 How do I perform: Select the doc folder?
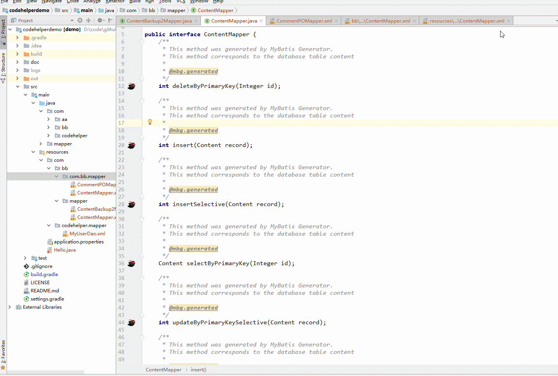click(x=35, y=62)
